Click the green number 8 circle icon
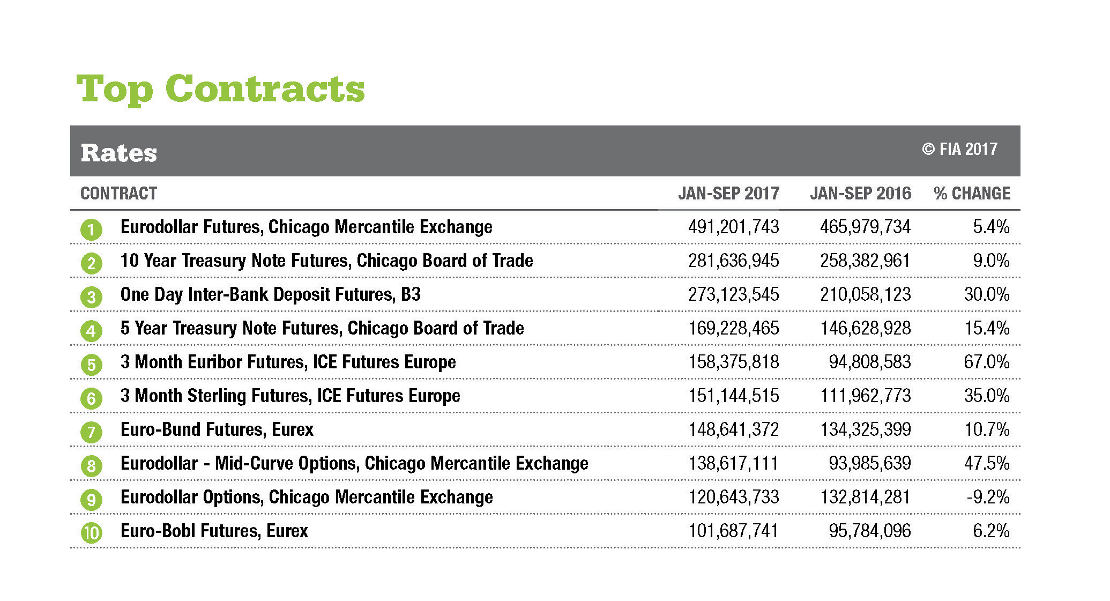Viewport: 1110px width, 601px height. tap(91, 466)
